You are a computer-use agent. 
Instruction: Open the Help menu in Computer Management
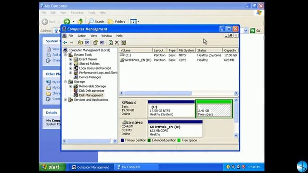tap(119, 36)
